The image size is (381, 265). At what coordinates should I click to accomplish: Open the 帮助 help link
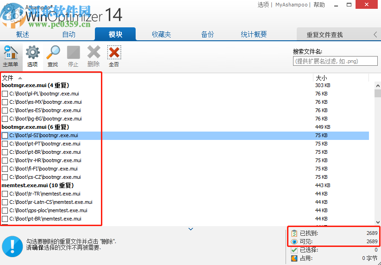coord(319,5)
